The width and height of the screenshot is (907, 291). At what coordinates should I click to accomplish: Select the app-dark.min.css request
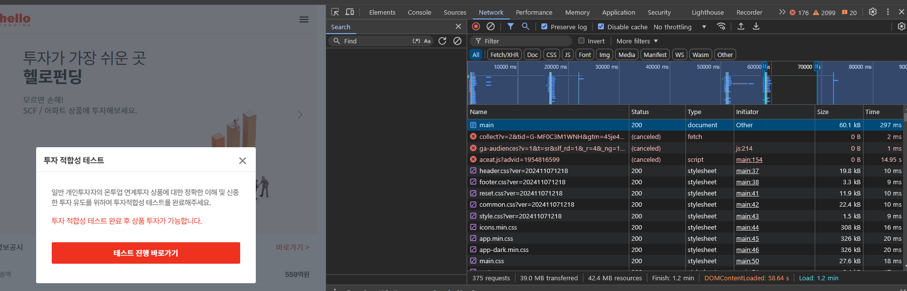[x=685, y=250]
